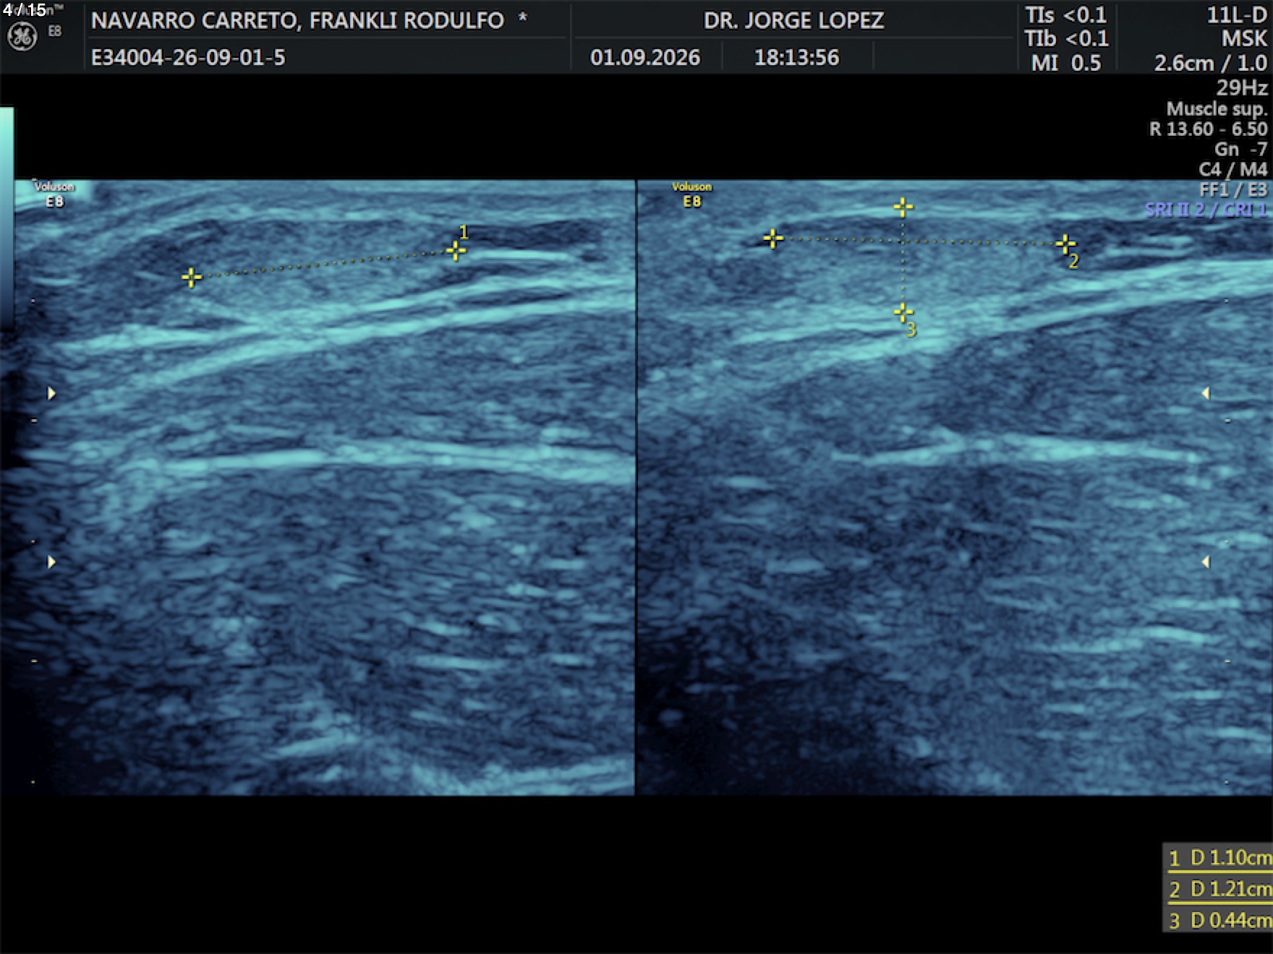Image resolution: width=1273 pixels, height=954 pixels.
Task: Click upper right focal zone arrow
Action: click(x=1205, y=393)
